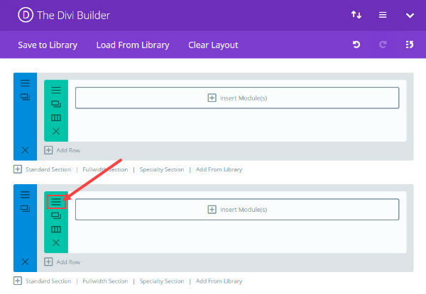Image resolution: width=426 pixels, height=294 pixels.
Task: Insert Module(s) in the second row
Action: pos(237,210)
